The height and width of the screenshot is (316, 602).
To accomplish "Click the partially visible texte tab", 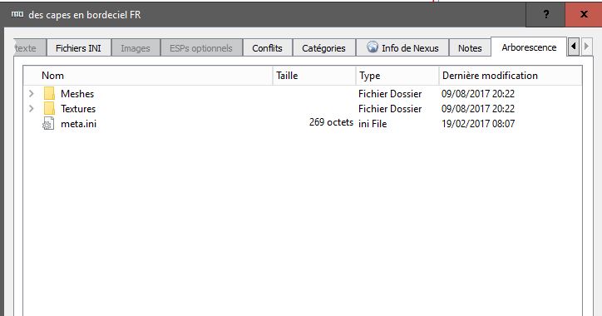I will (x=30, y=48).
